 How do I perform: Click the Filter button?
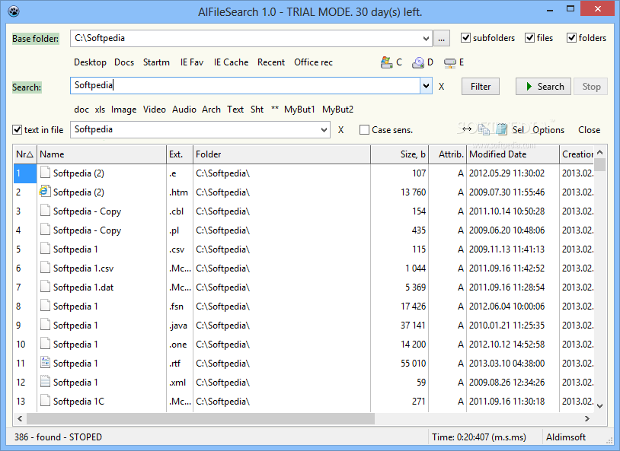(481, 87)
